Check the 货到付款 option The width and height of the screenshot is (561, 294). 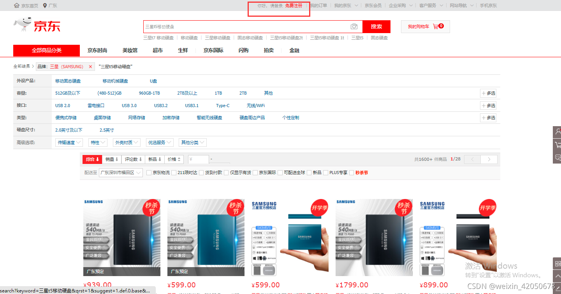(x=201, y=173)
